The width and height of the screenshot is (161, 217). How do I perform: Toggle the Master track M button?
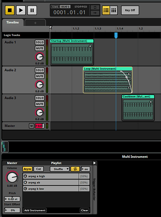click(x=32, y=126)
